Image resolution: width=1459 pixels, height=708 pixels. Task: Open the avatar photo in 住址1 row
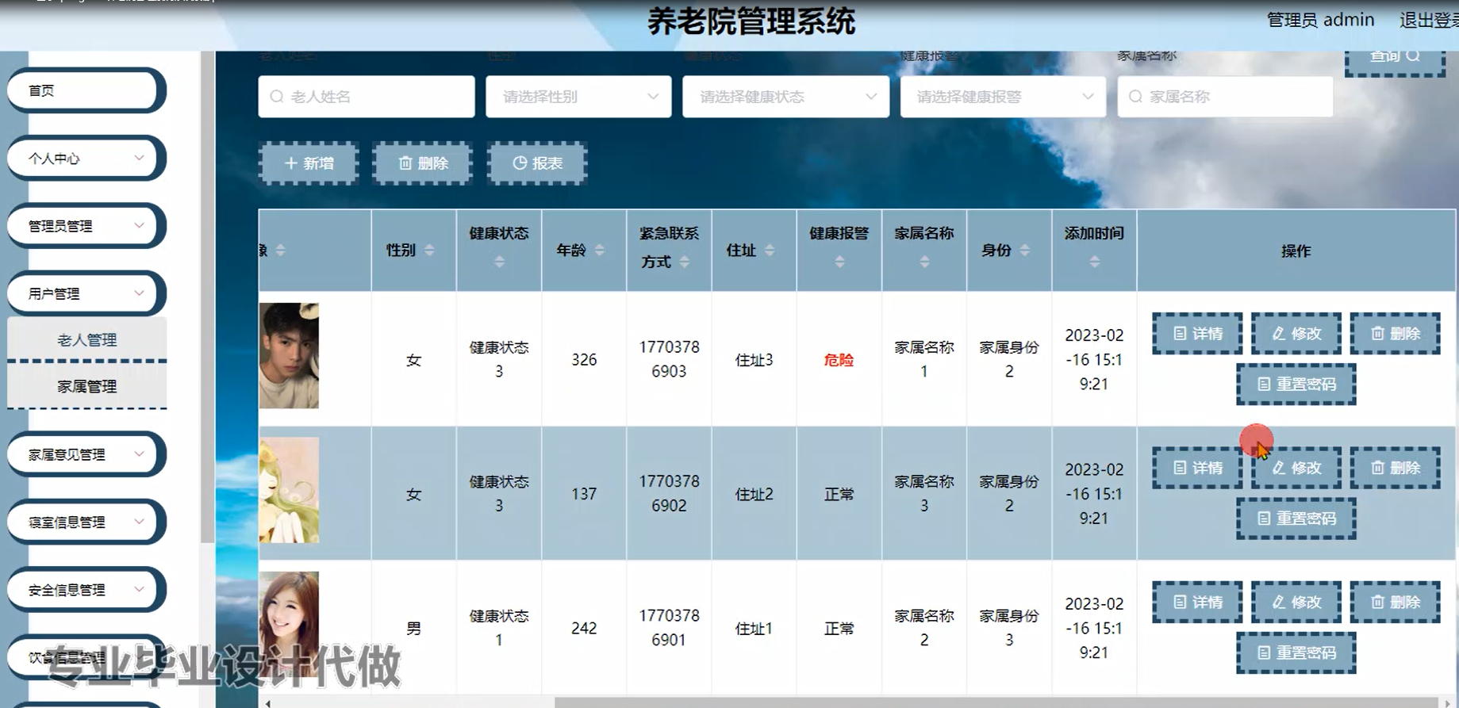click(289, 624)
